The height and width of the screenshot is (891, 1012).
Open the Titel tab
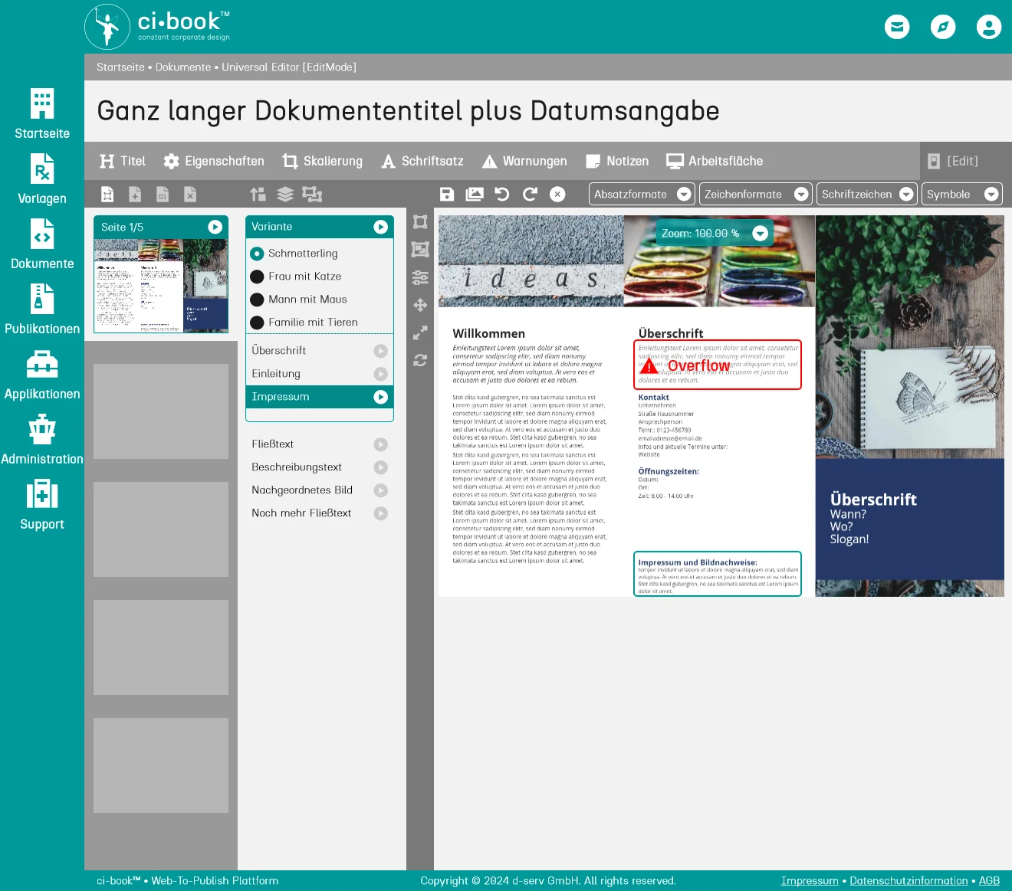coord(123,161)
